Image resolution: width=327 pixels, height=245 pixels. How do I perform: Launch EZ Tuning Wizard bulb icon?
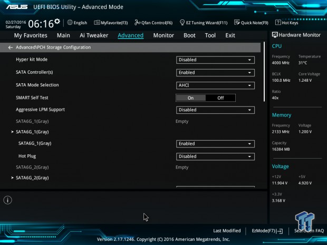182,22
